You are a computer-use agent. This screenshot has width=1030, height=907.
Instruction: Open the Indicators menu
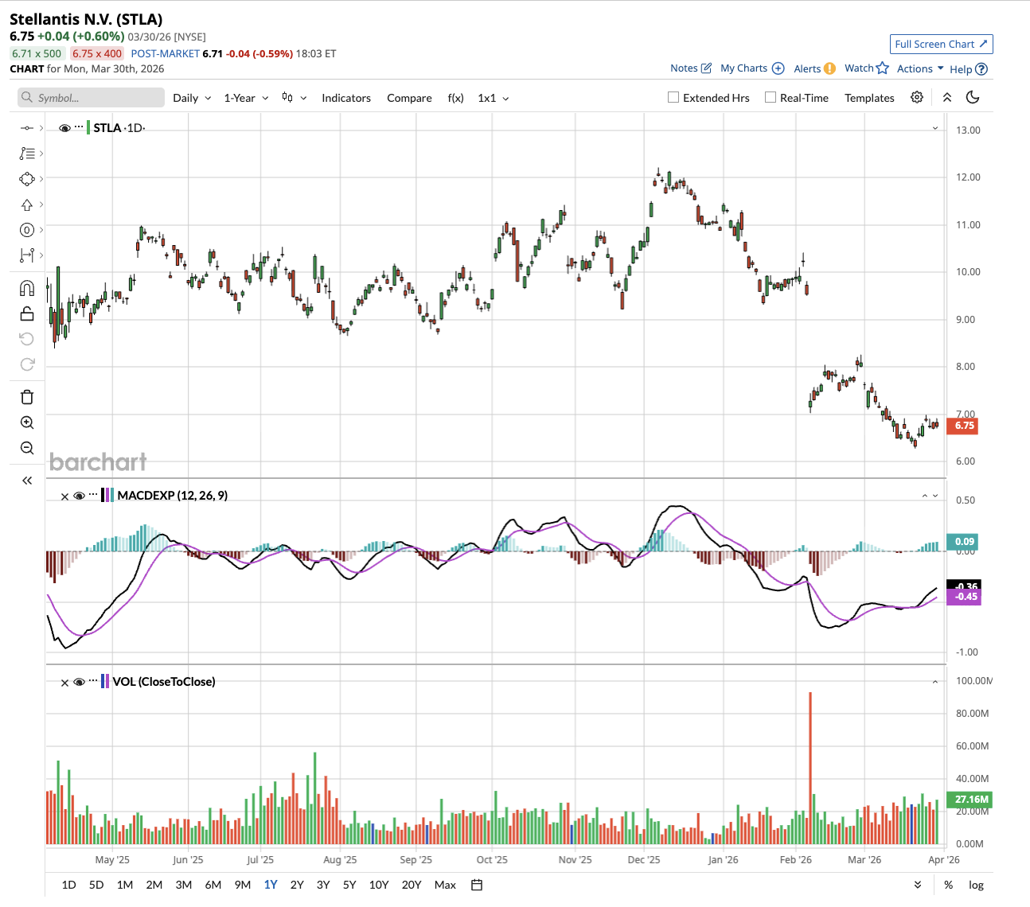pyautogui.click(x=346, y=98)
